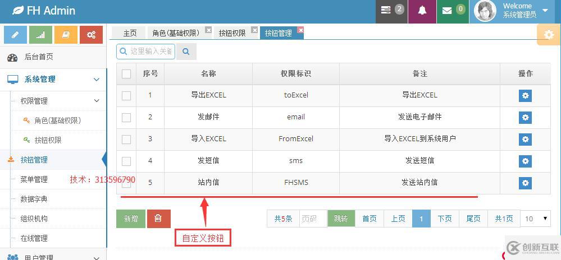Switch to the 按钮权限 tab
The height and width of the screenshot is (260, 561).
(x=232, y=33)
